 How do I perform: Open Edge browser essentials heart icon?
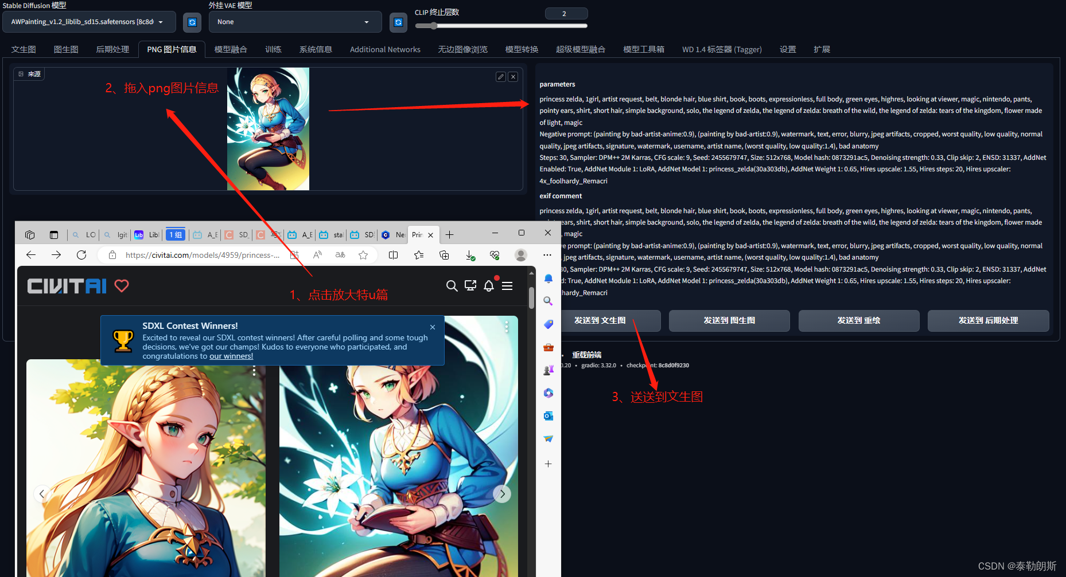tap(495, 255)
